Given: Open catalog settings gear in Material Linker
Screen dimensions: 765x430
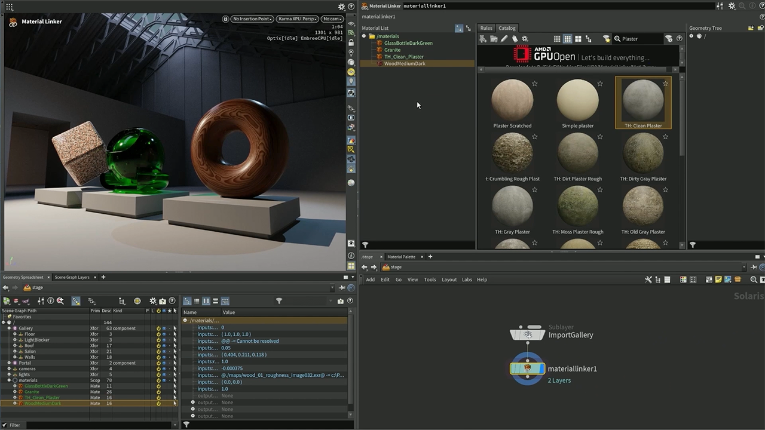Looking at the screenshot, I should pyautogui.click(x=525, y=39).
